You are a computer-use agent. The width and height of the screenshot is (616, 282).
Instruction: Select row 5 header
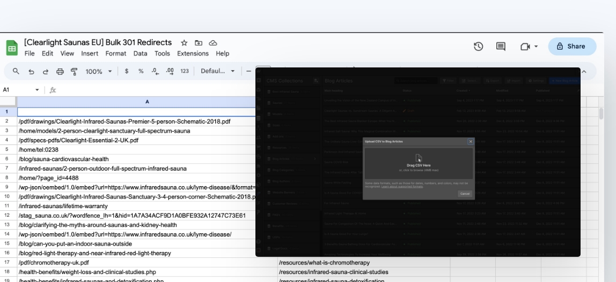6,149
